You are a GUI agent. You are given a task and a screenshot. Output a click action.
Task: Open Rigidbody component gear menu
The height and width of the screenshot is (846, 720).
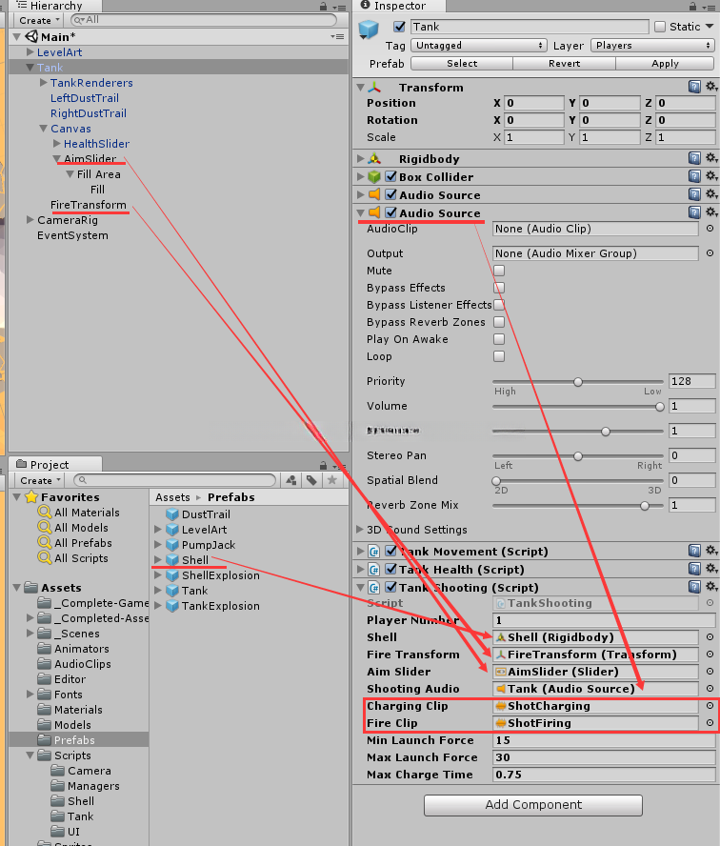tap(711, 158)
